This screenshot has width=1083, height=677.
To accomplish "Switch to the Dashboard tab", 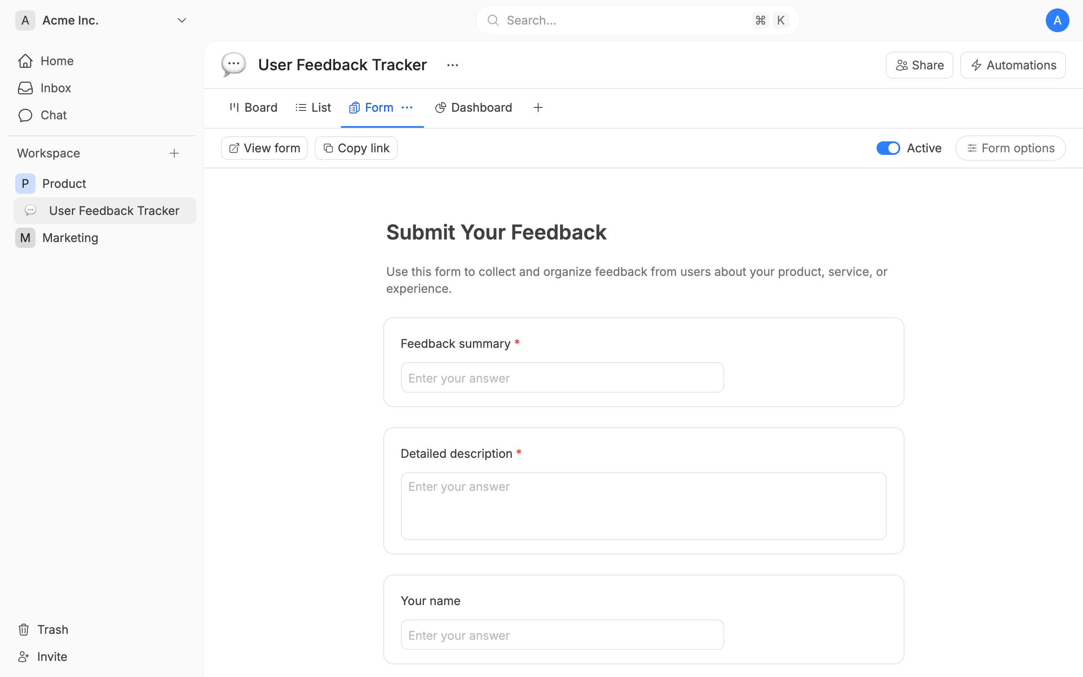I will coord(473,107).
